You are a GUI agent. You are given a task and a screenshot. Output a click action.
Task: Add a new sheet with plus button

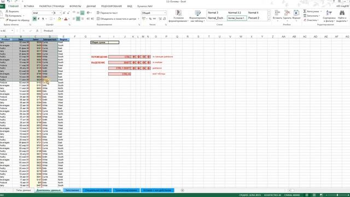(182, 190)
